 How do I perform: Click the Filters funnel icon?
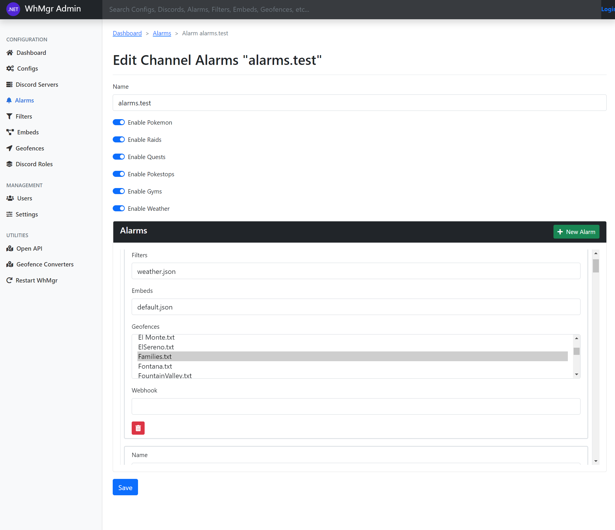tap(9, 116)
